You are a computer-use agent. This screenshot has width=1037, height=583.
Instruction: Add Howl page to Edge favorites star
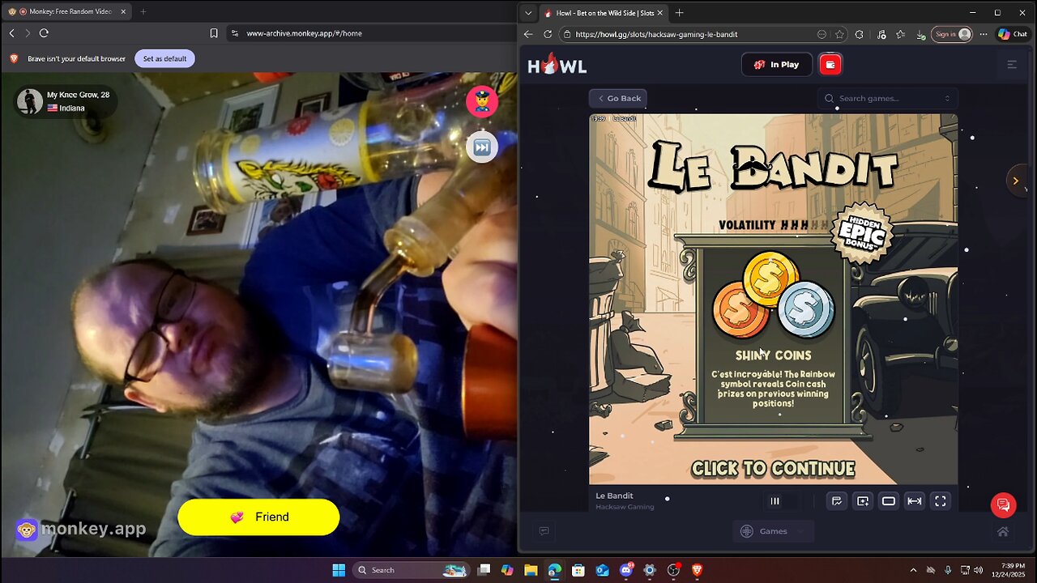839,34
